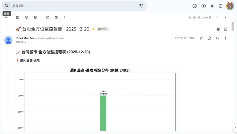Click the search magnifier icon
The width and height of the screenshot is (237, 134).
[7, 6]
